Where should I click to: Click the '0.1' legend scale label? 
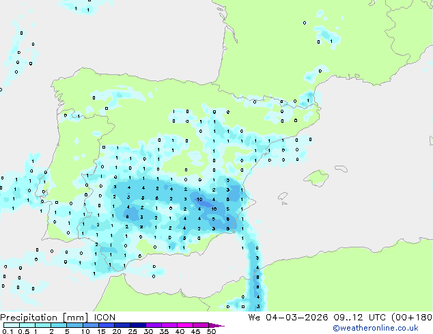pyautogui.click(x=8, y=331)
